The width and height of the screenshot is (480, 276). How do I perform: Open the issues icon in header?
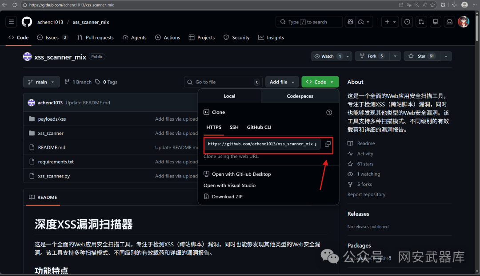click(x=407, y=22)
